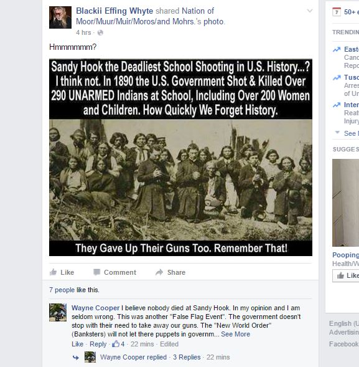Open Blackii Effing Whyte's profile link

114,11
